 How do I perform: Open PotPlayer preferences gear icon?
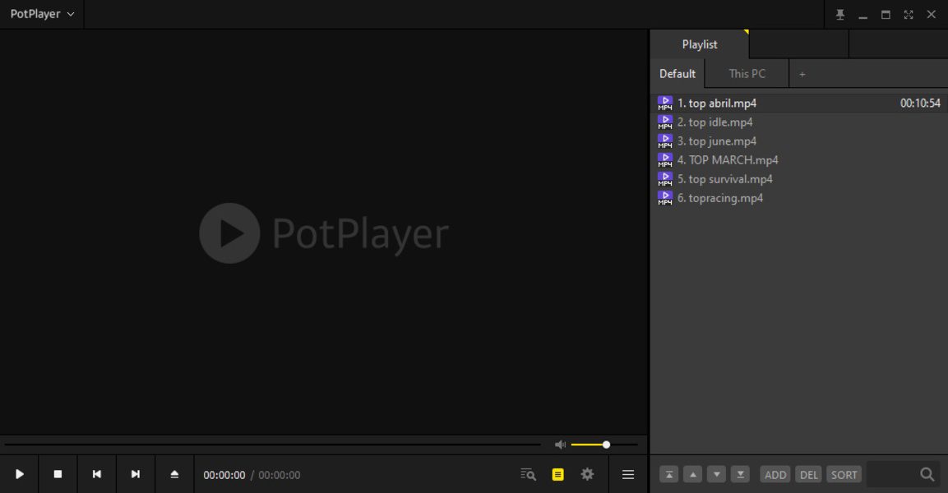pyautogui.click(x=587, y=474)
